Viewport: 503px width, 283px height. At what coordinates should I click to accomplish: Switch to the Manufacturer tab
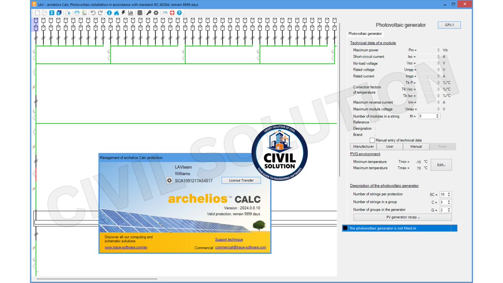click(x=363, y=147)
